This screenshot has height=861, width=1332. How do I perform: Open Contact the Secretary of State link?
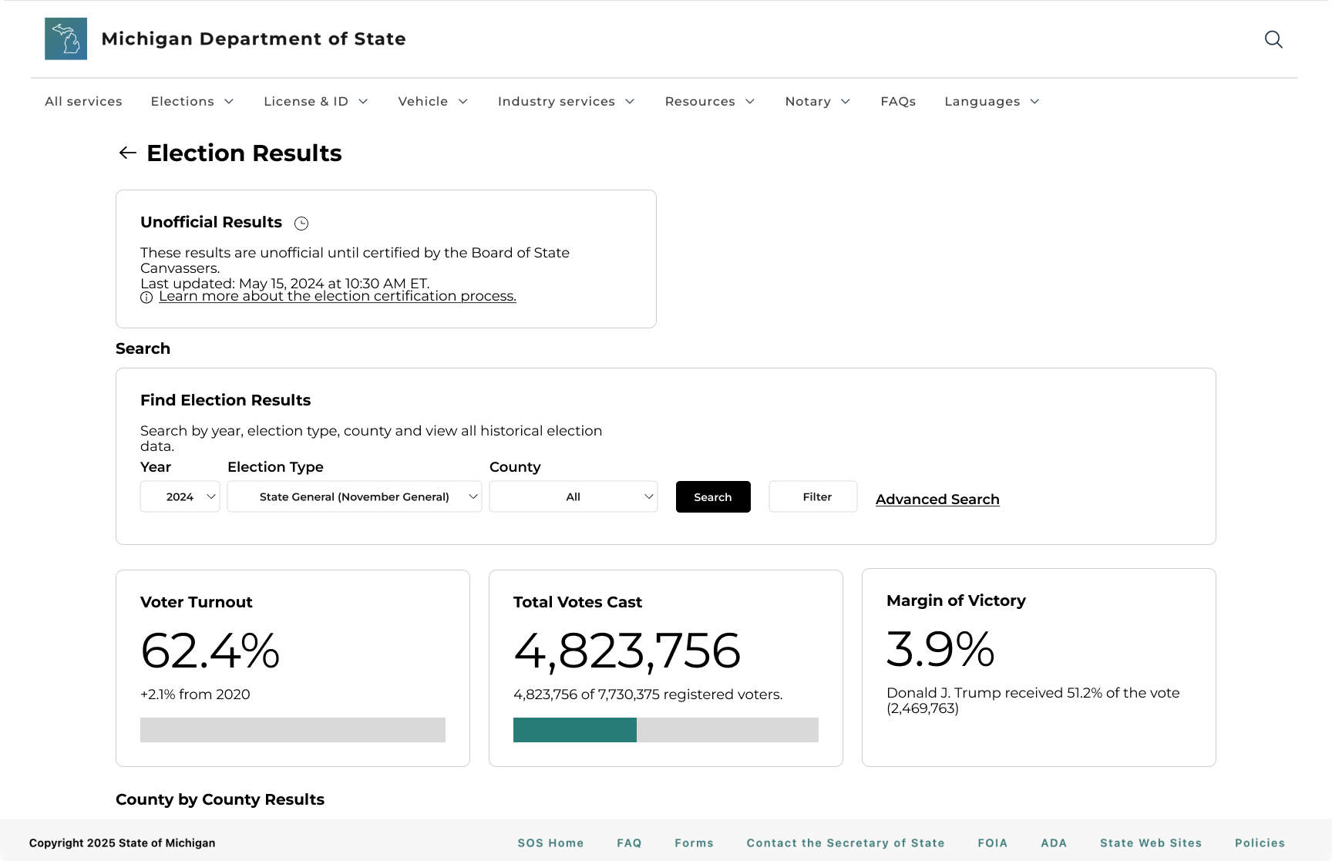coord(846,843)
